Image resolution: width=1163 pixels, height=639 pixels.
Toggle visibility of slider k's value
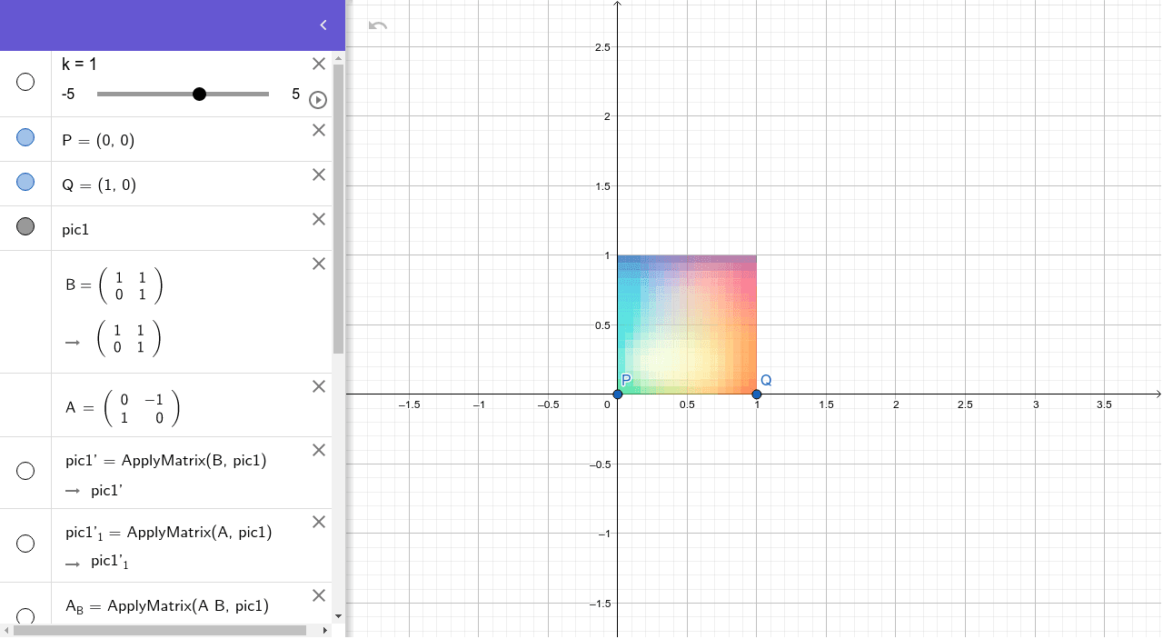[25, 83]
